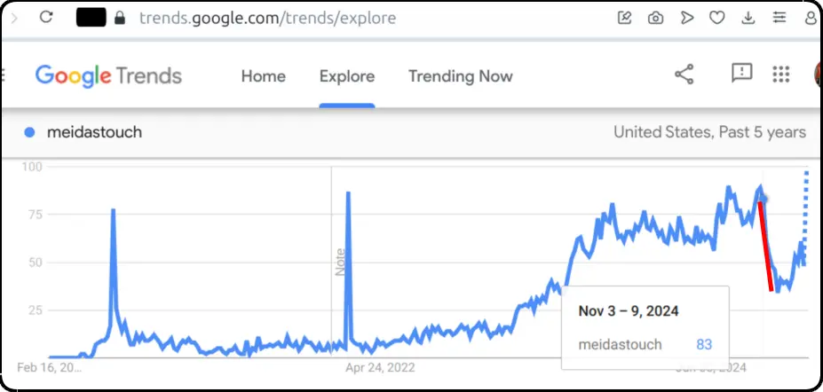
Task: Take a snapshot with the camera icon
Action: pyautogui.click(x=655, y=19)
